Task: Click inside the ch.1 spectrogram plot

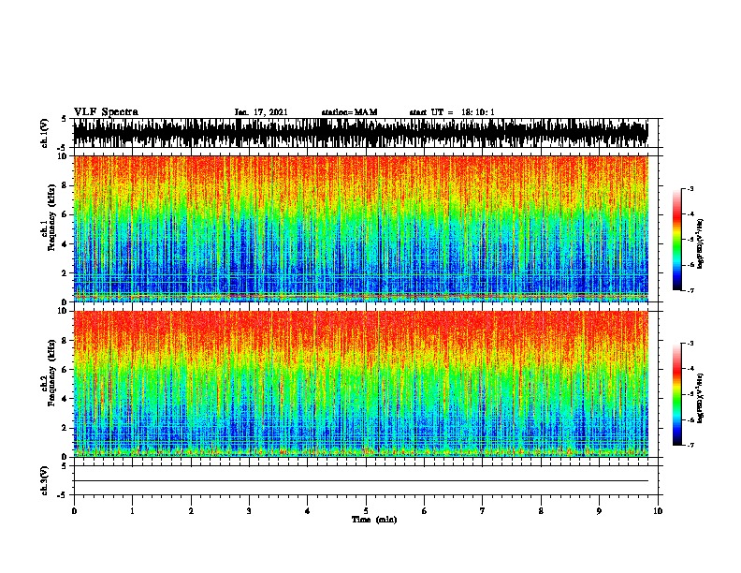Action: click(361, 228)
